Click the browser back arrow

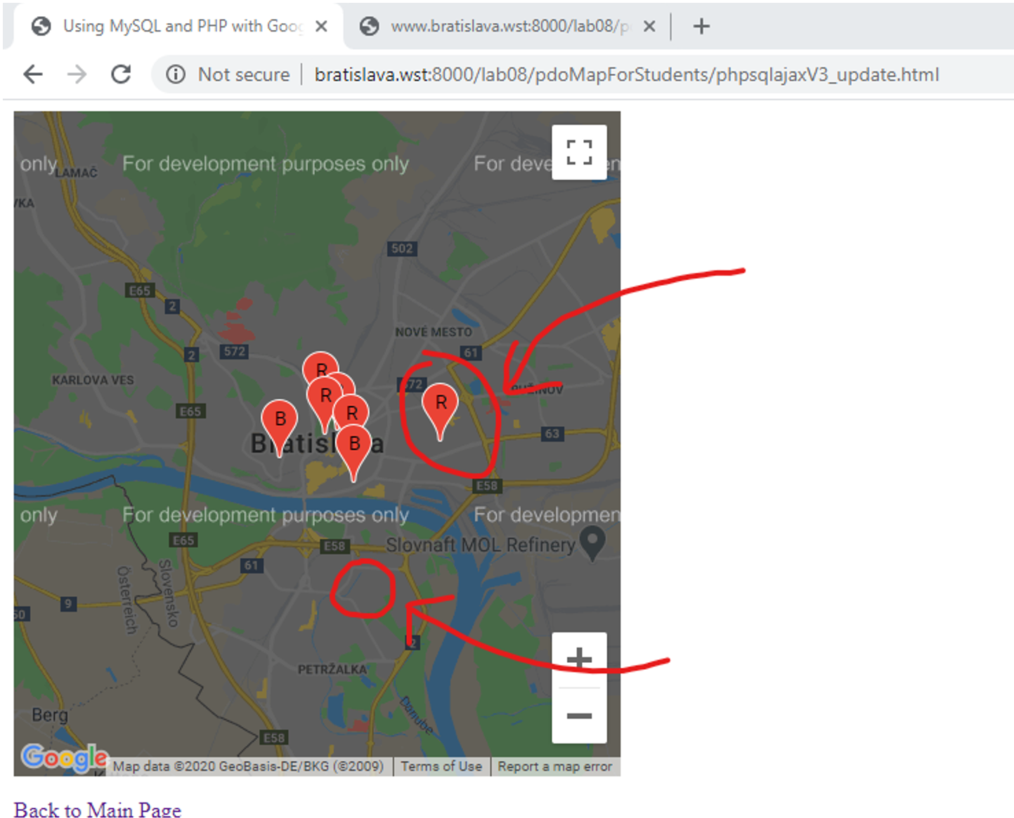coord(33,74)
